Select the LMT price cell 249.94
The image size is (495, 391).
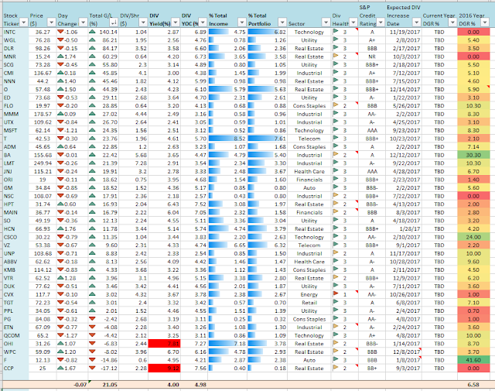(x=43, y=163)
